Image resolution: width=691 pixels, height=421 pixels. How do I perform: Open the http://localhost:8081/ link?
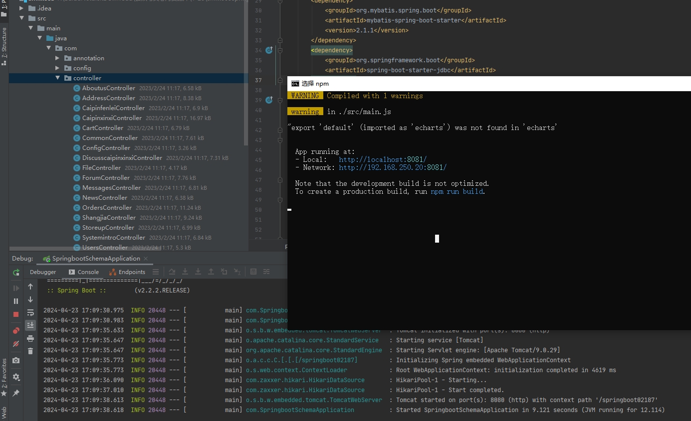point(383,159)
